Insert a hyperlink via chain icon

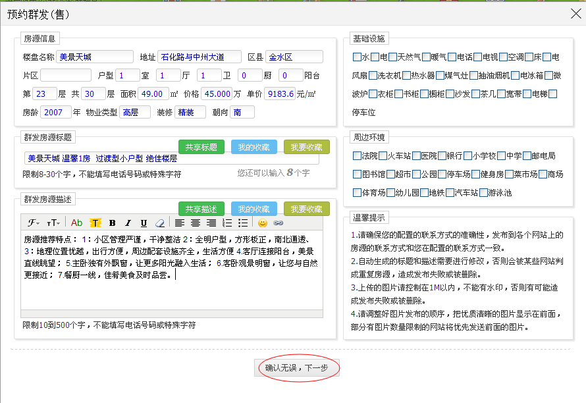tap(278, 223)
